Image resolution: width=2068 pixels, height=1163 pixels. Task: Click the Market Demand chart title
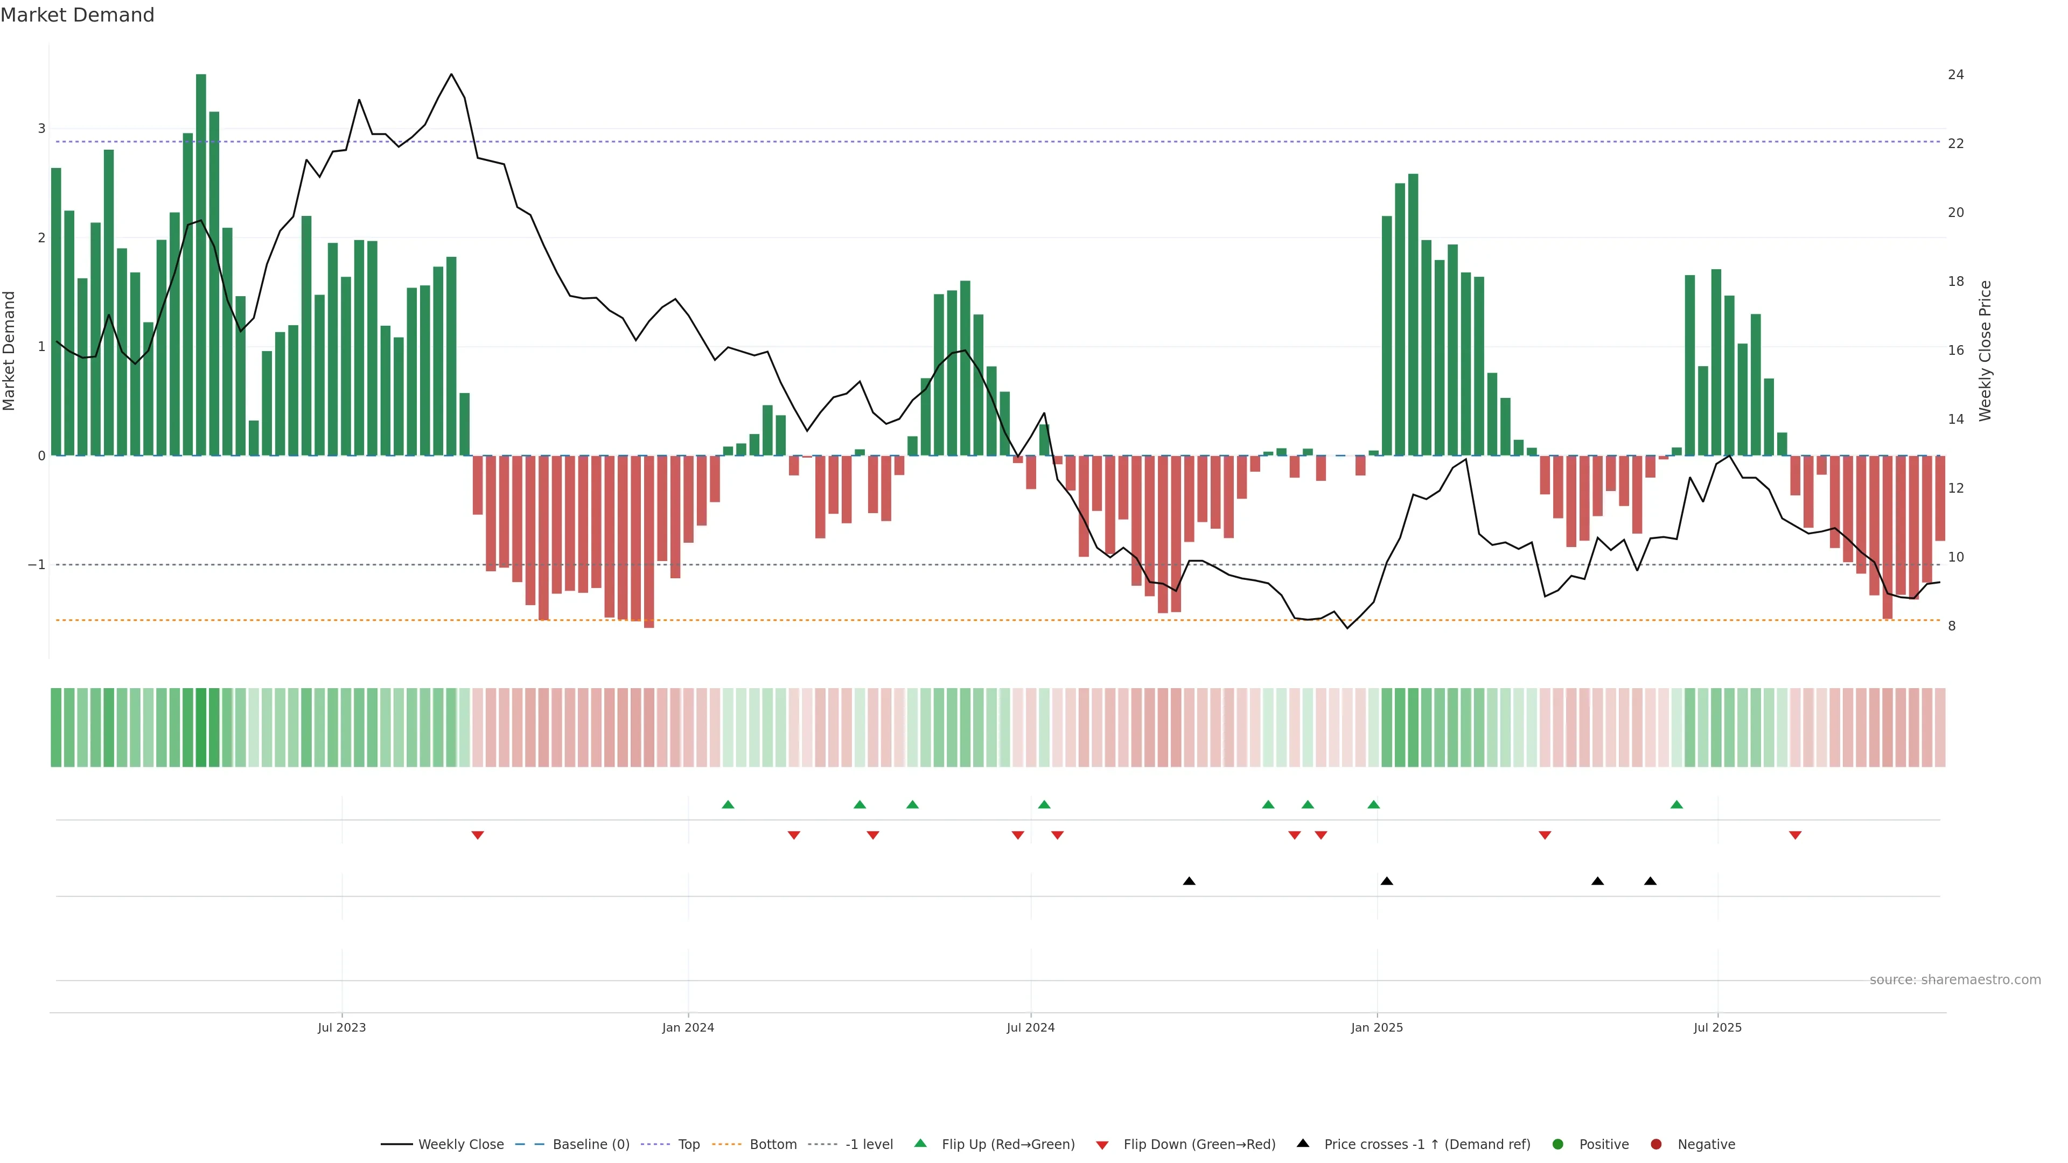coord(77,15)
